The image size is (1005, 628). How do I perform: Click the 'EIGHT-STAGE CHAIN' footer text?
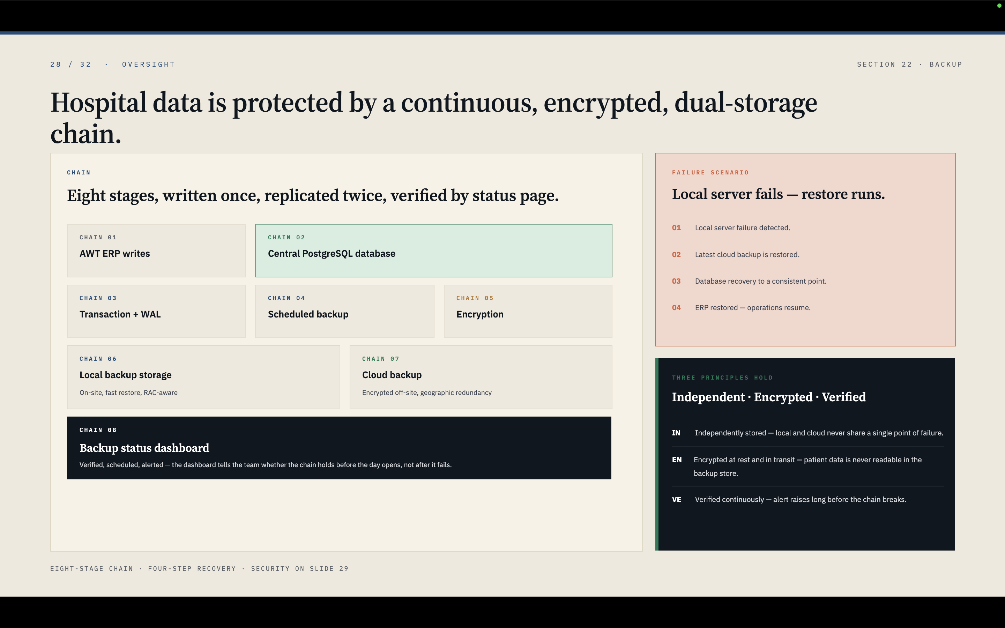91,569
